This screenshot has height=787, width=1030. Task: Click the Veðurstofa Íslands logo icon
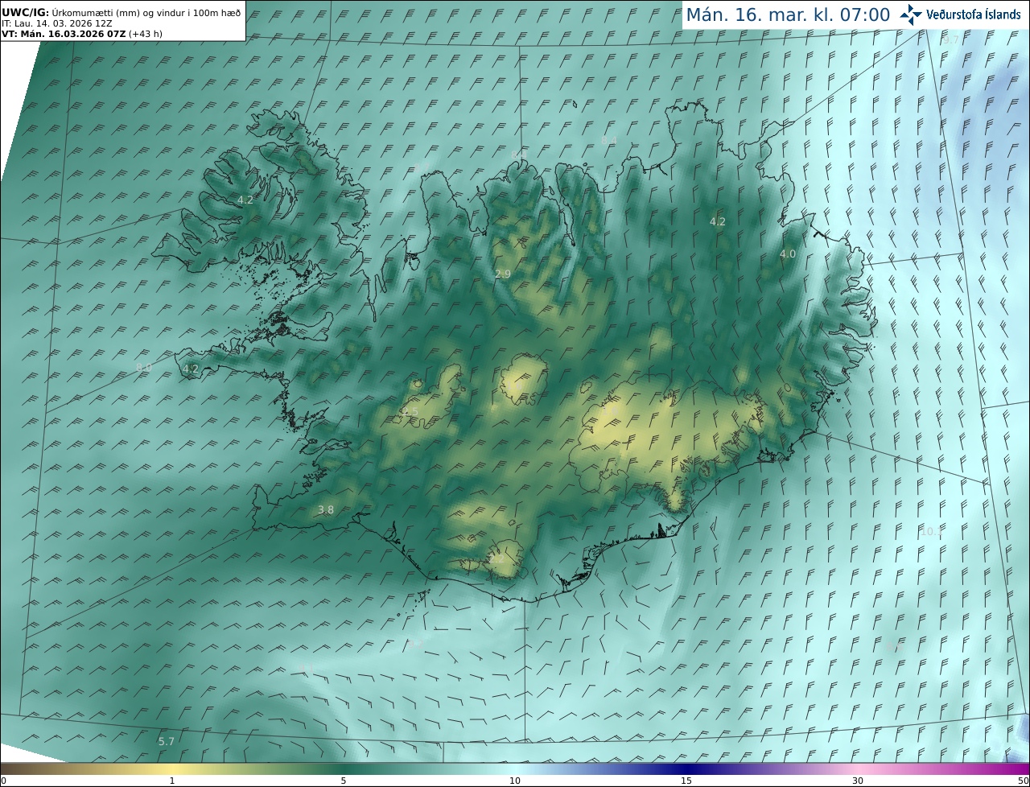[x=911, y=14]
